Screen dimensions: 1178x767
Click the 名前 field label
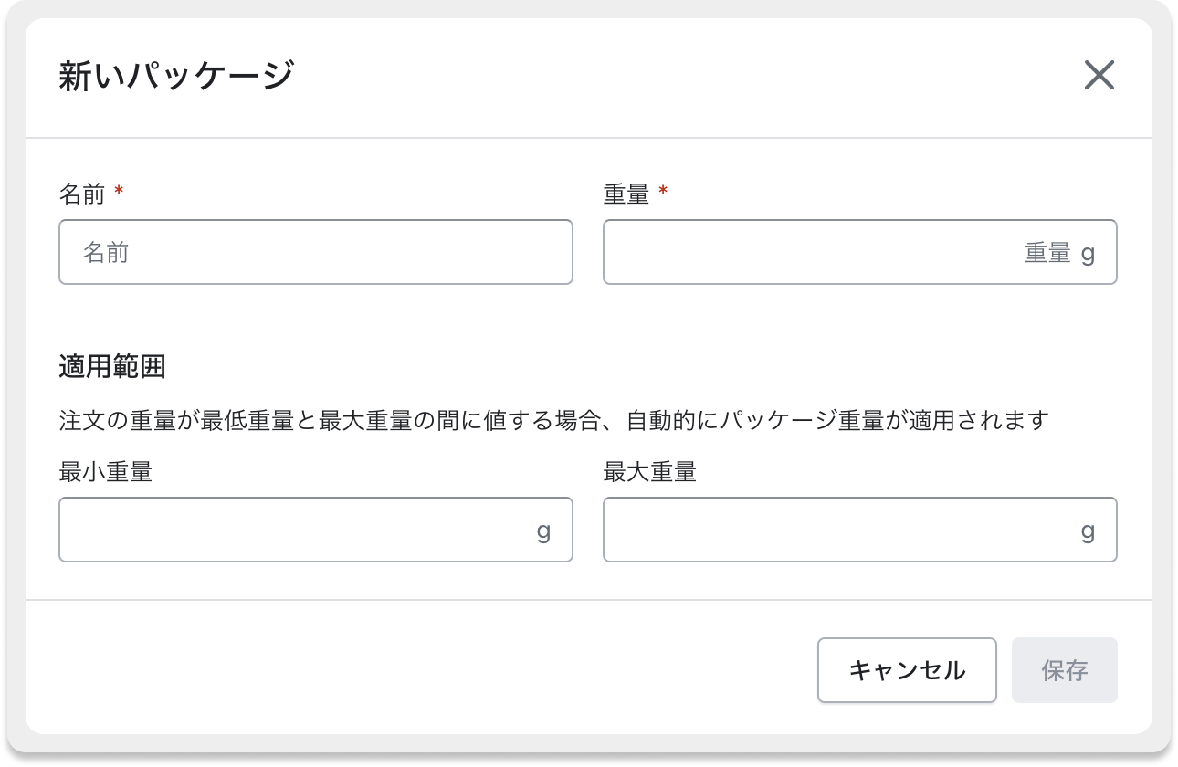click(81, 193)
